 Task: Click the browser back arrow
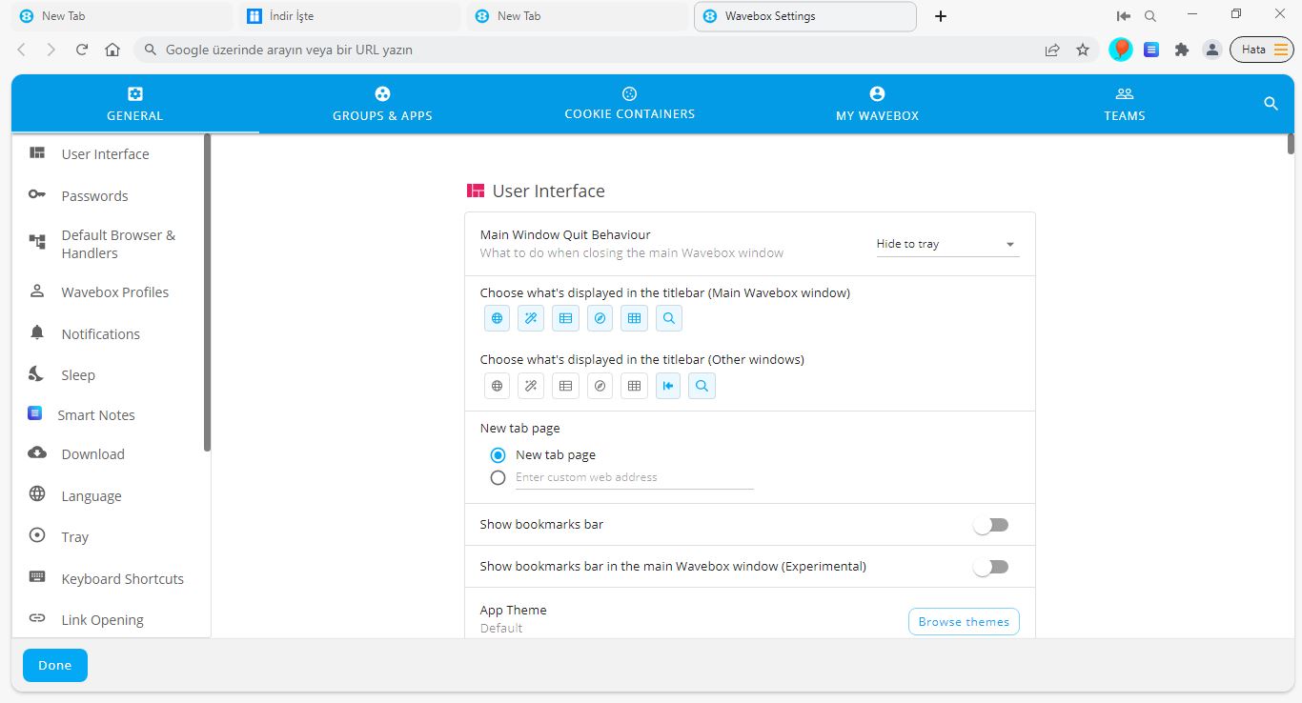point(22,50)
